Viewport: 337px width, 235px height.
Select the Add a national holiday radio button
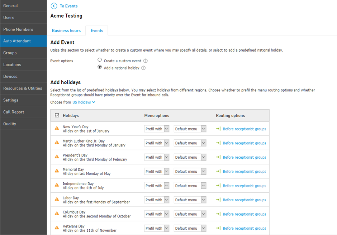tap(100, 67)
